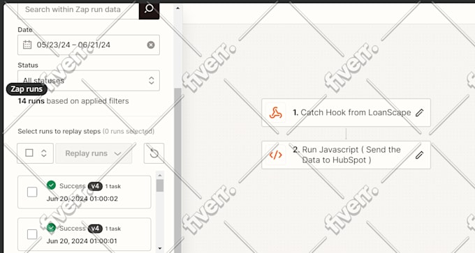Open the select-all options arrows
Image resolution: width=475 pixels, height=253 pixels.
44,153
